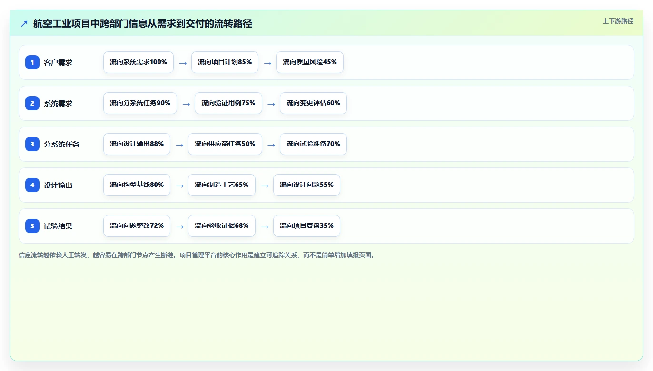Click the 流向问题整改72% chip
The width and height of the screenshot is (653, 371).
point(137,226)
